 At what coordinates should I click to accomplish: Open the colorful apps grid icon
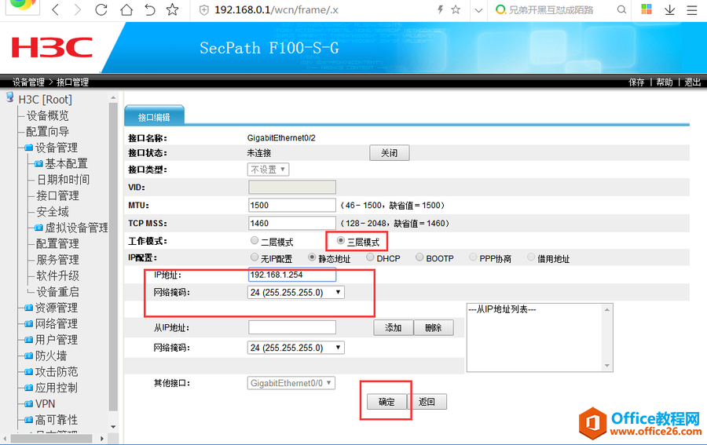[x=647, y=9]
